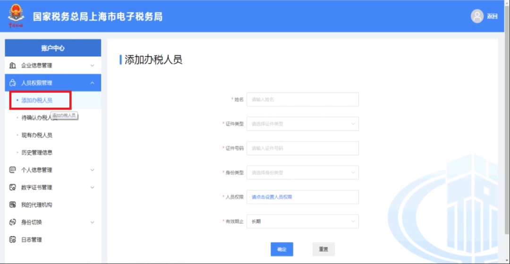Click the 人员权限管理 lock icon
This screenshot has width=510, height=264.
tap(13, 83)
